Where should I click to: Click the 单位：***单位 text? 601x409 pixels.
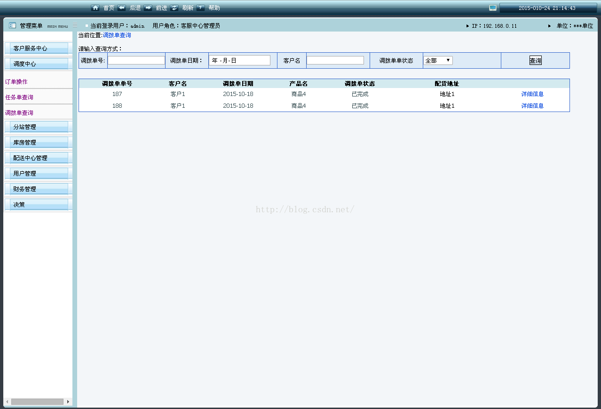point(575,26)
